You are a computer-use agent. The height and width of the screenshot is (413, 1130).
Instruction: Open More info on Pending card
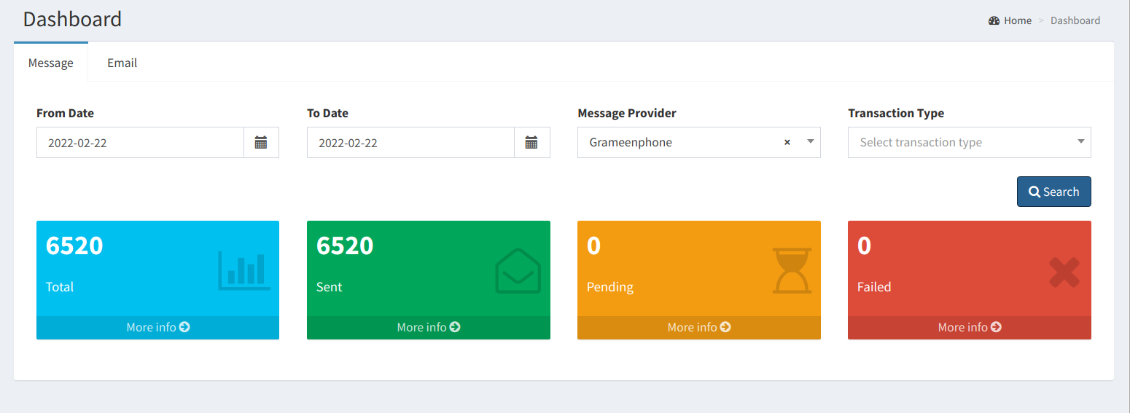coord(699,327)
